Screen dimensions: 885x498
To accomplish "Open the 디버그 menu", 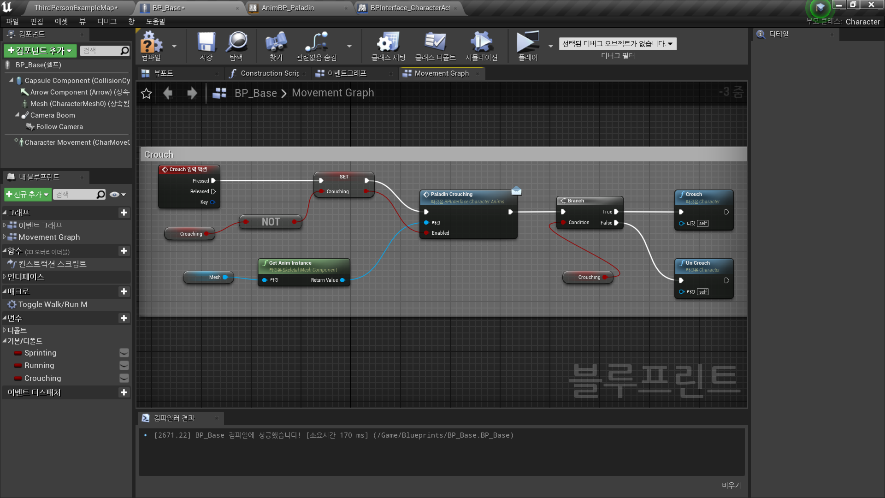I will (x=106, y=22).
